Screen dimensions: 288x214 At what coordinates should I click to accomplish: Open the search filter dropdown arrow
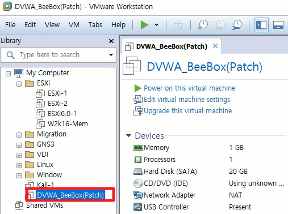(x=111, y=55)
